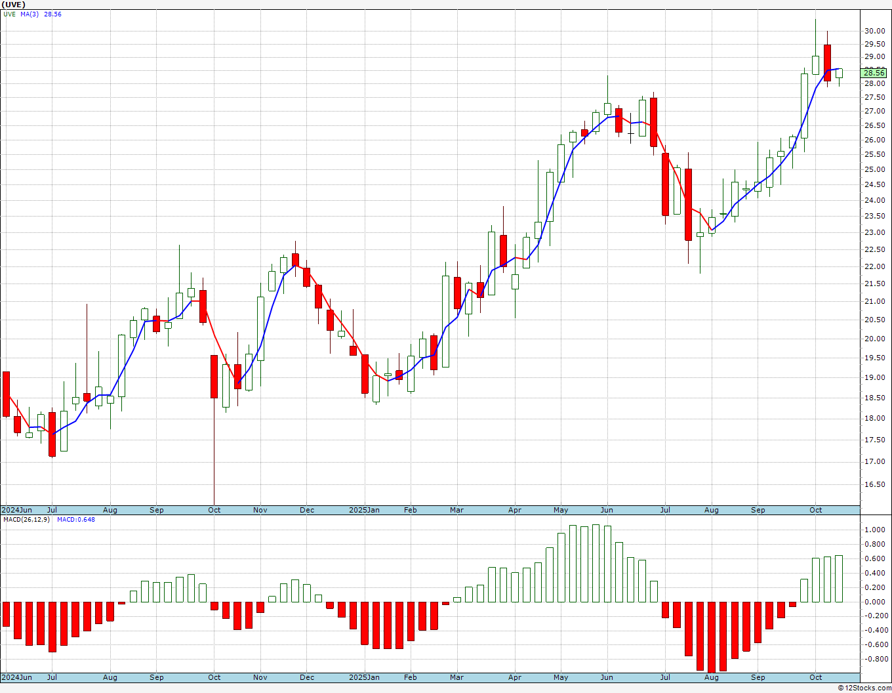Image resolution: width=892 pixels, height=693 pixels.
Task: Click the Apr label on the price chart date axis
Action: click(515, 510)
